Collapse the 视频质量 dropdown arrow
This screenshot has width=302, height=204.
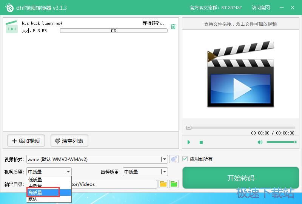coord(68,172)
